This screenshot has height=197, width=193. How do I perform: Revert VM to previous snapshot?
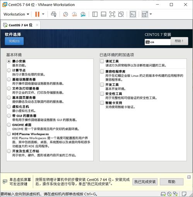pyautogui.click(x=74, y=14)
